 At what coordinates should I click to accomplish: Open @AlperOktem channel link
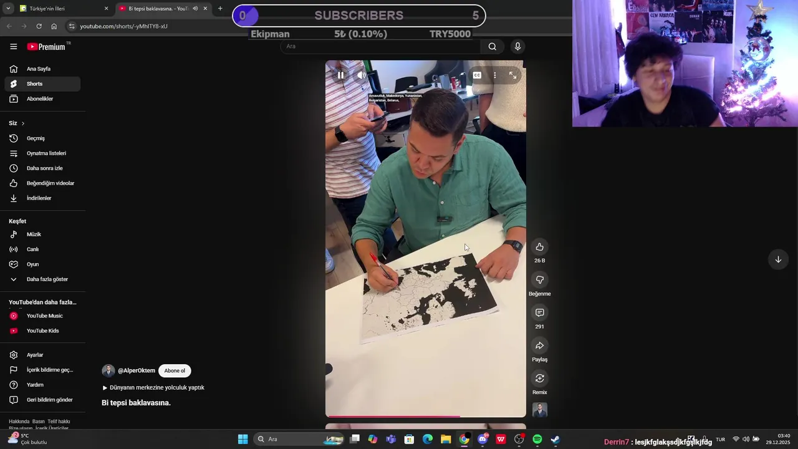pos(137,370)
